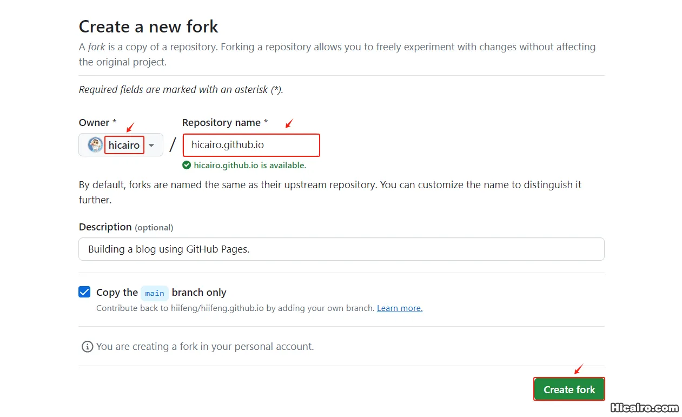Click the info circle icon beside the account notice
The image size is (682, 417).
pyautogui.click(x=87, y=346)
